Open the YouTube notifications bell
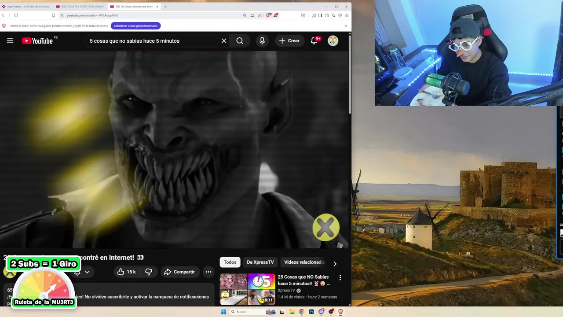Viewport: 563px width, 317px height. pos(314,41)
